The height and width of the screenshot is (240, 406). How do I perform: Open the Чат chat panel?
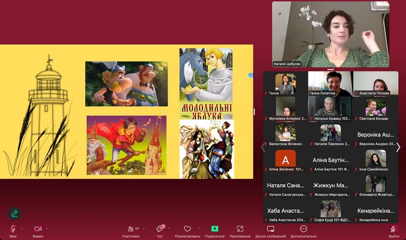click(x=160, y=229)
